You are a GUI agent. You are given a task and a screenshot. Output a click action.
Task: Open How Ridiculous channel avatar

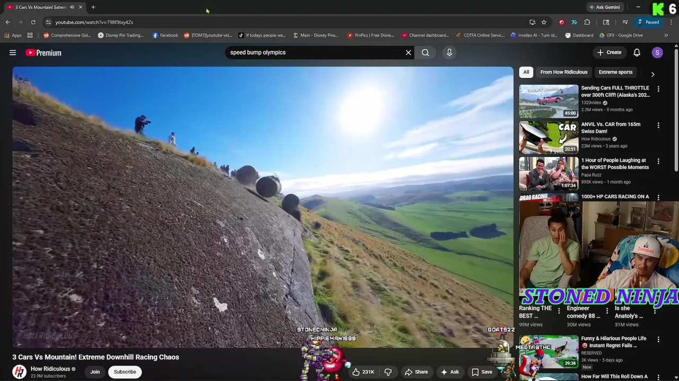20,371
